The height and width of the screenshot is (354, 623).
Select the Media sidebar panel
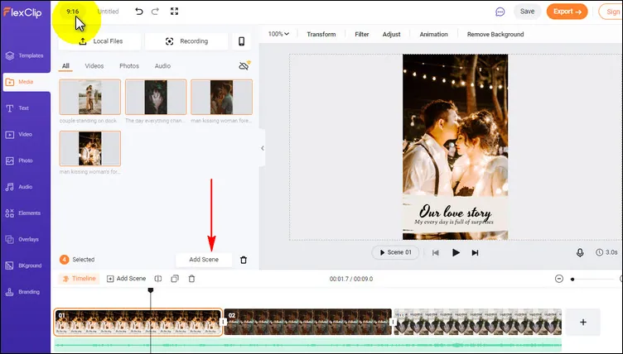pyautogui.click(x=27, y=82)
